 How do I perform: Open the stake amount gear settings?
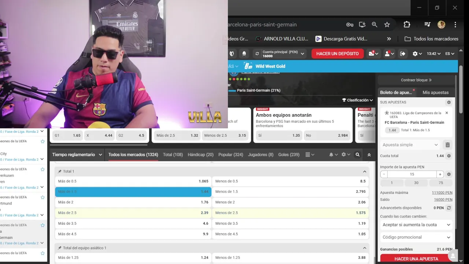pyautogui.click(x=449, y=175)
